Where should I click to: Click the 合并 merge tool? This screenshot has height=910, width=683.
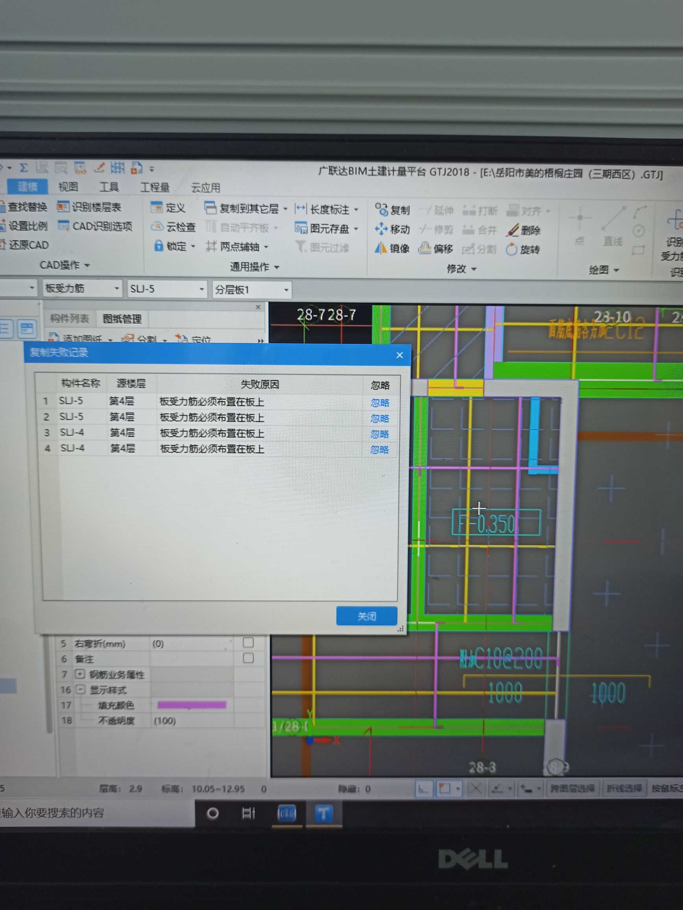[x=480, y=229]
